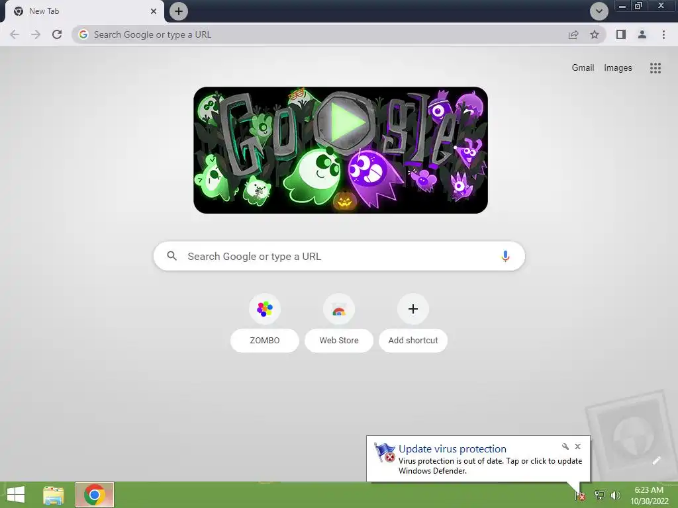Viewport: 678px width, 508px height.
Task: Click the Google G icon in address bar
Action: 83,34
